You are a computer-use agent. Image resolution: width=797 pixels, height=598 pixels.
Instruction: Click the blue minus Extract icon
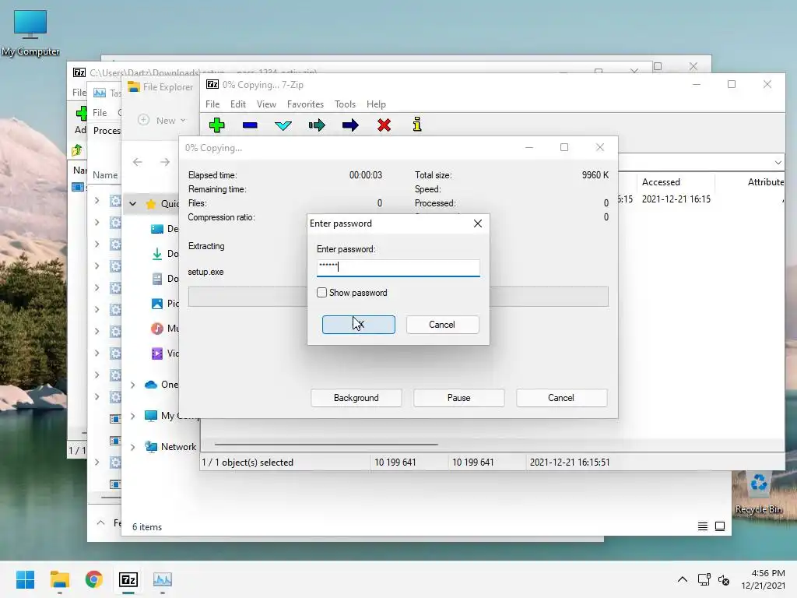250,125
